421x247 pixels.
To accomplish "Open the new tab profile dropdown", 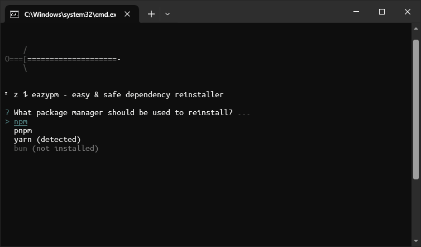I will coord(168,14).
